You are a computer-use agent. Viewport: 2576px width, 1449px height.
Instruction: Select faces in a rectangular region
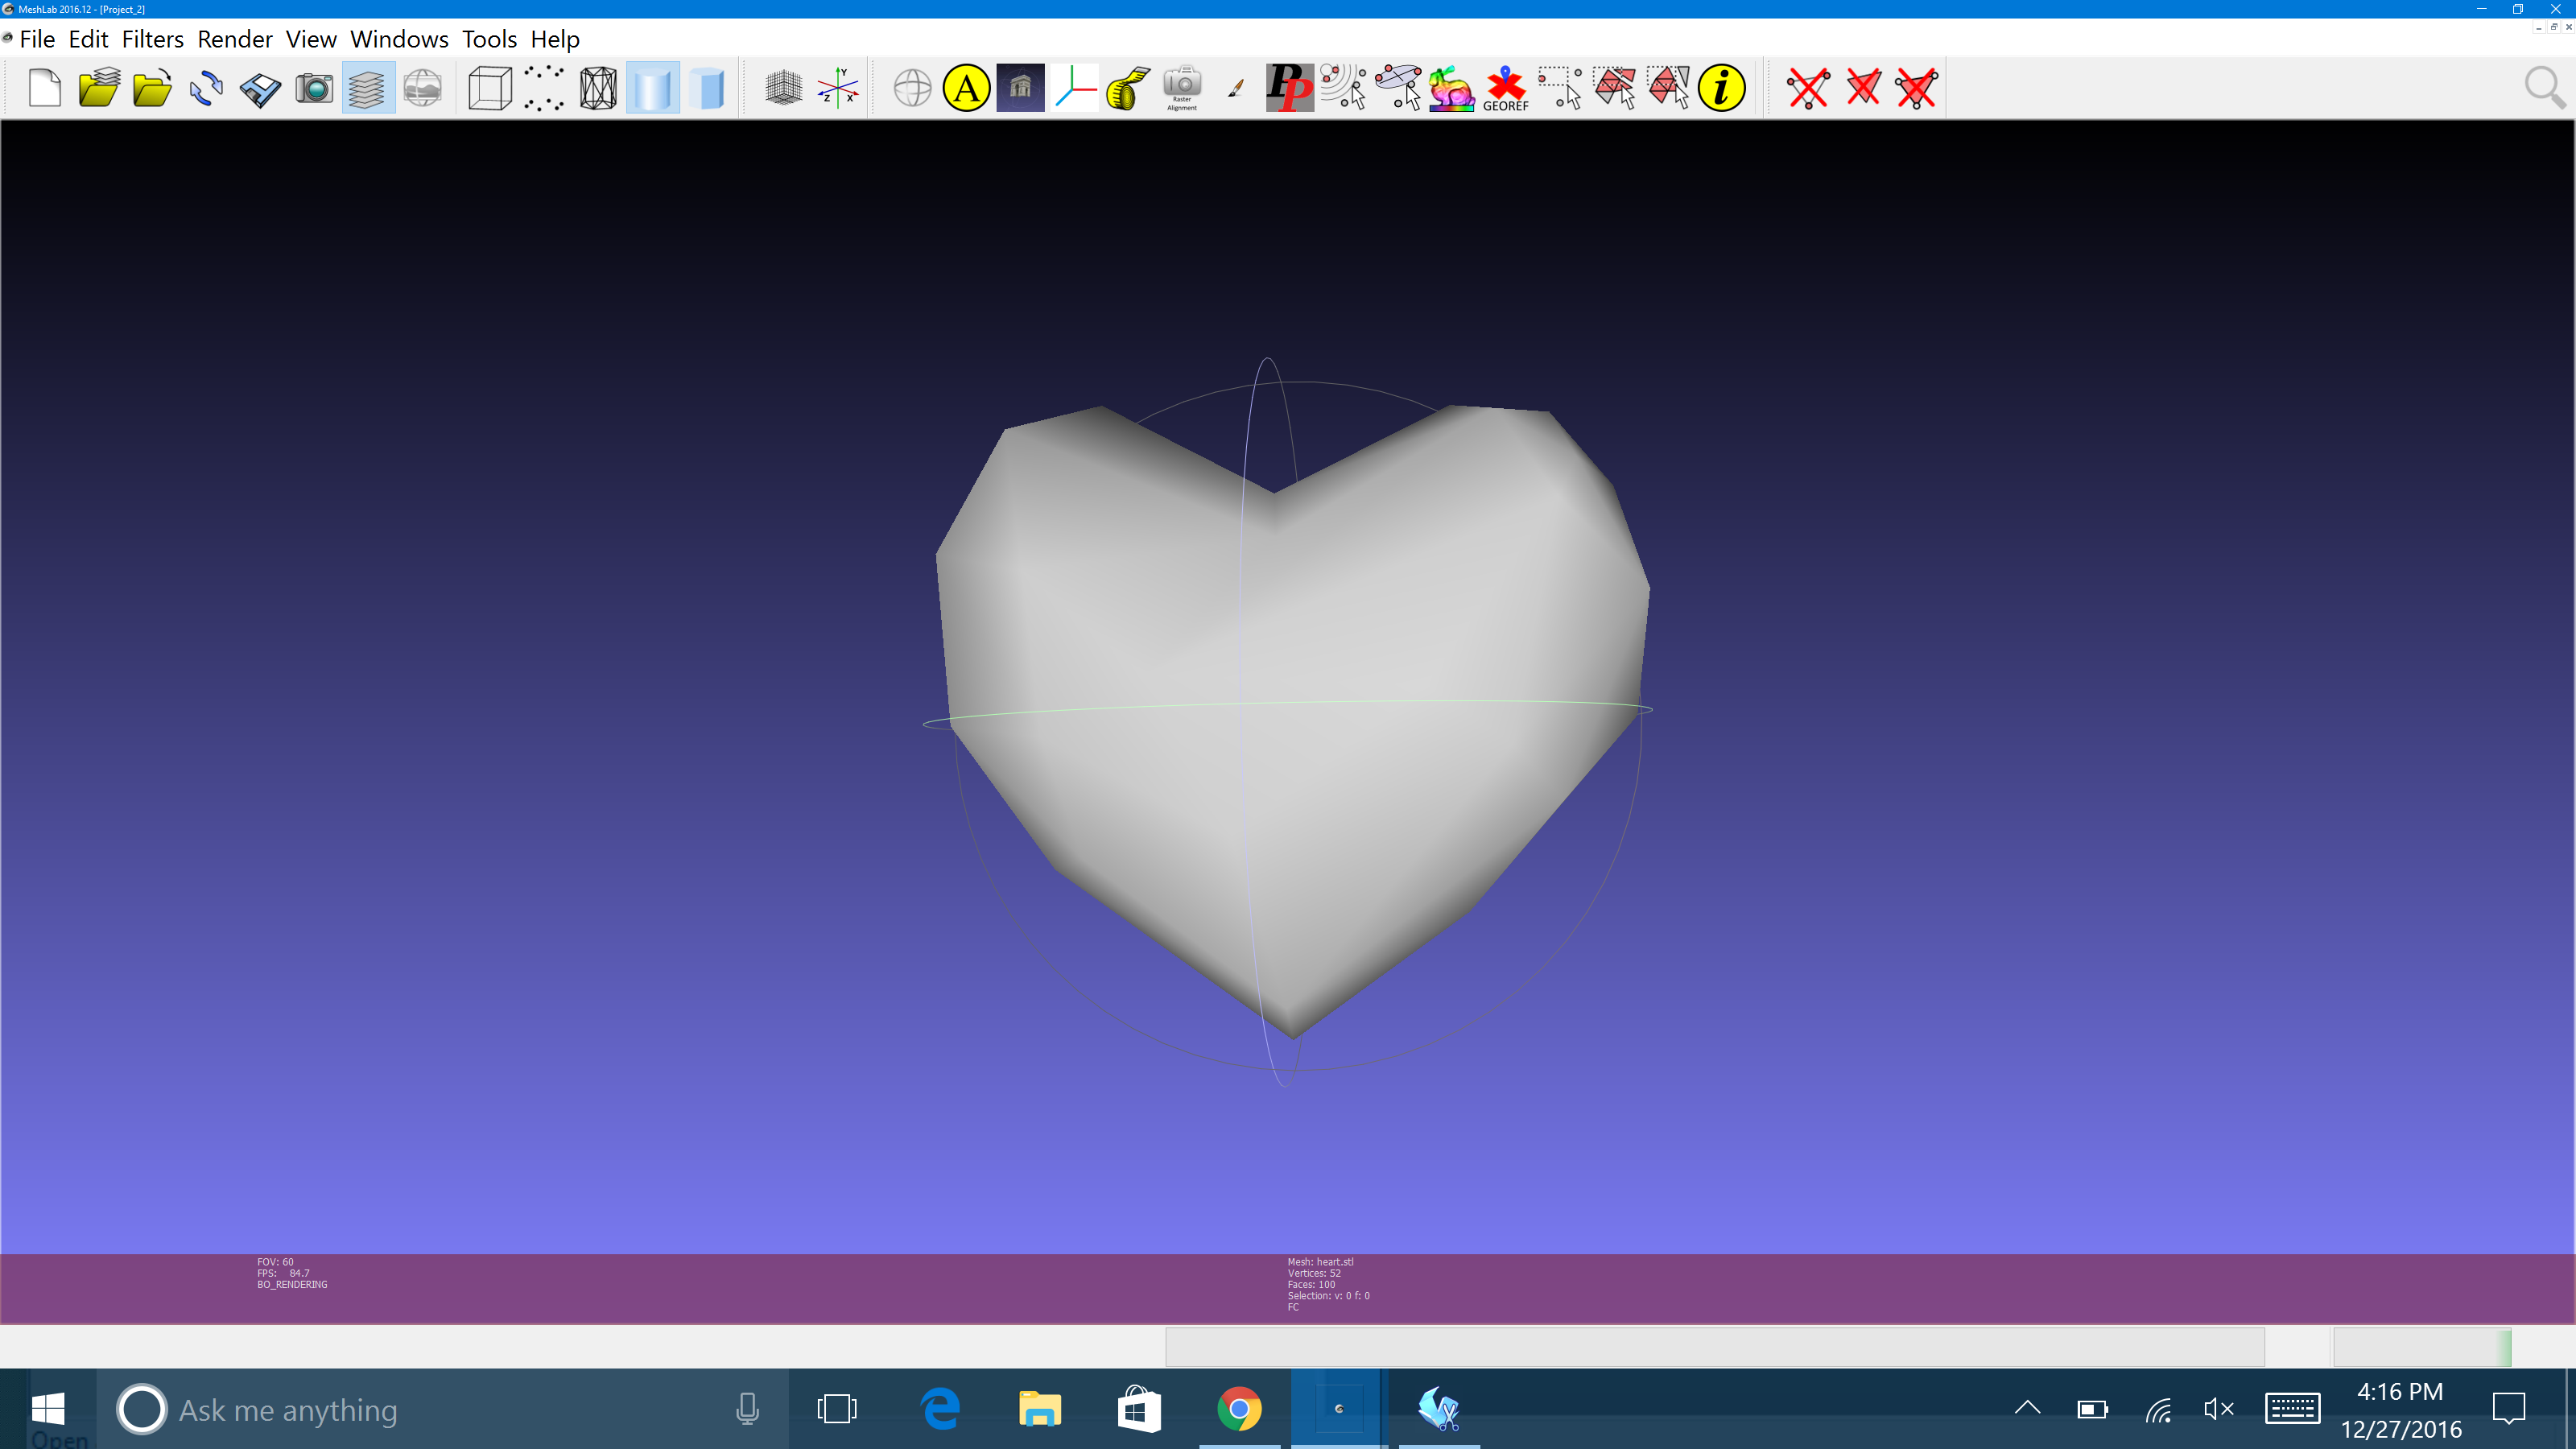[x=1614, y=88]
